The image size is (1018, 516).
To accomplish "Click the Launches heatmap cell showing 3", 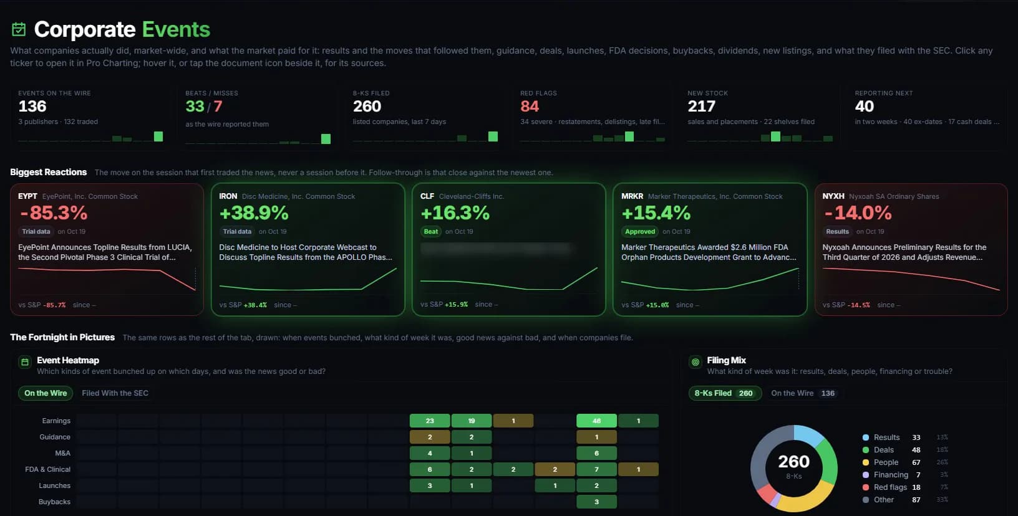I will pos(430,485).
